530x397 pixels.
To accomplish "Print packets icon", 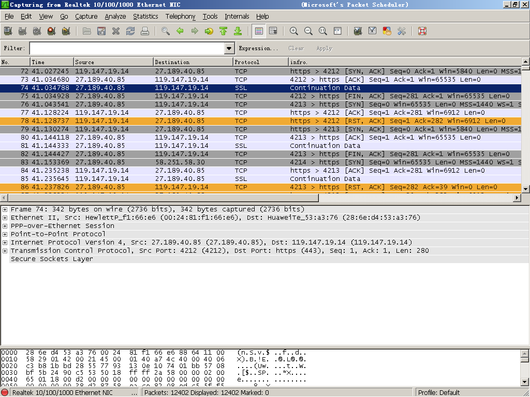I will (145, 31).
